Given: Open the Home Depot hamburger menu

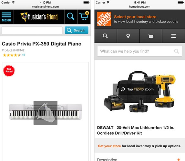Looking at the screenshot, I should 174,36.
